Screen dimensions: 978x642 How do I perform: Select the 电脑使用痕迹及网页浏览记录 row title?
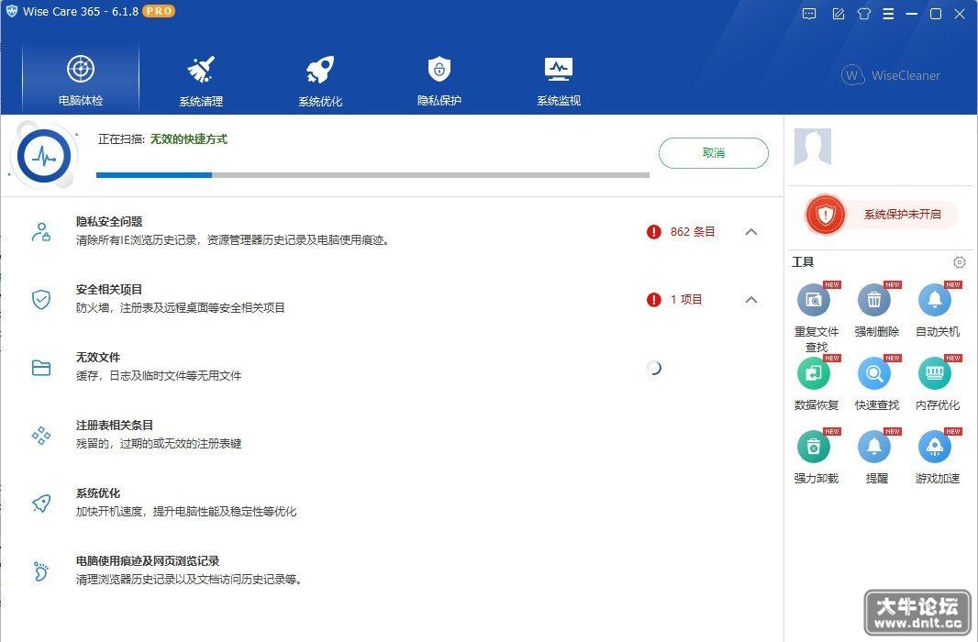pos(148,561)
